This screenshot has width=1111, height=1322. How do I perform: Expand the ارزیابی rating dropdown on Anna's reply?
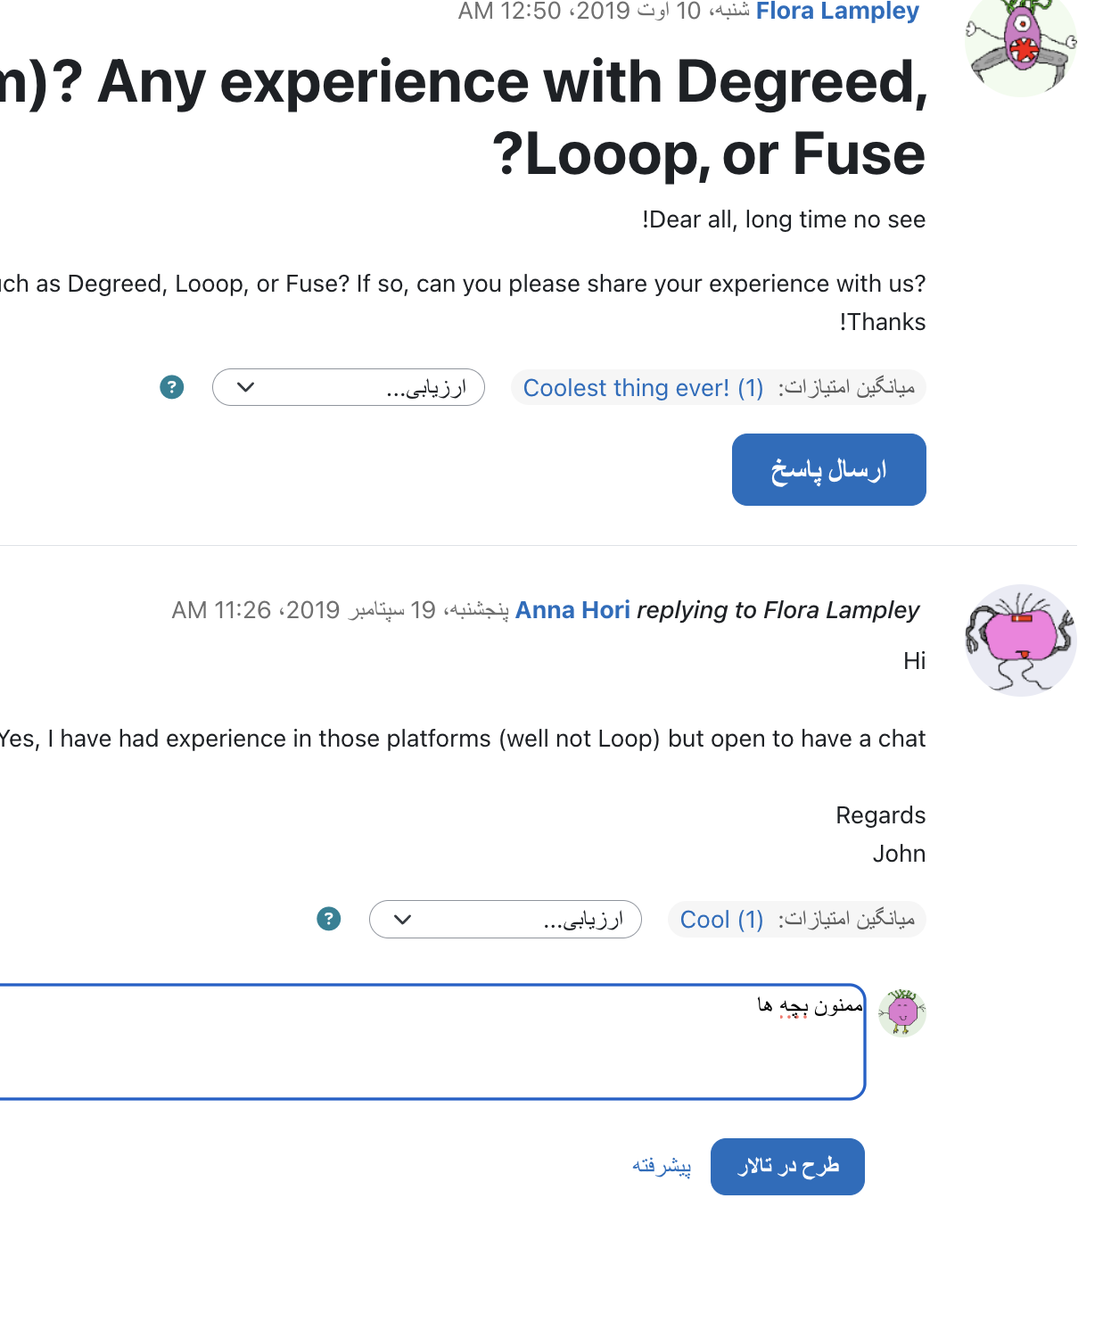point(506,919)
